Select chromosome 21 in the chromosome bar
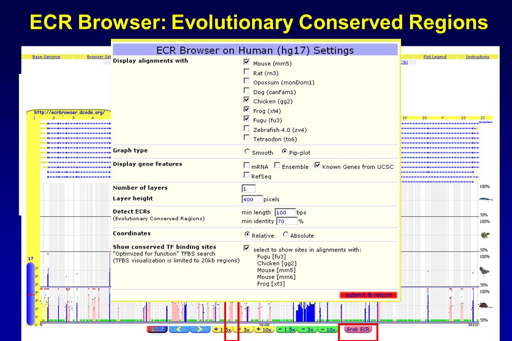512x341 pixels. tap(483, 118)
